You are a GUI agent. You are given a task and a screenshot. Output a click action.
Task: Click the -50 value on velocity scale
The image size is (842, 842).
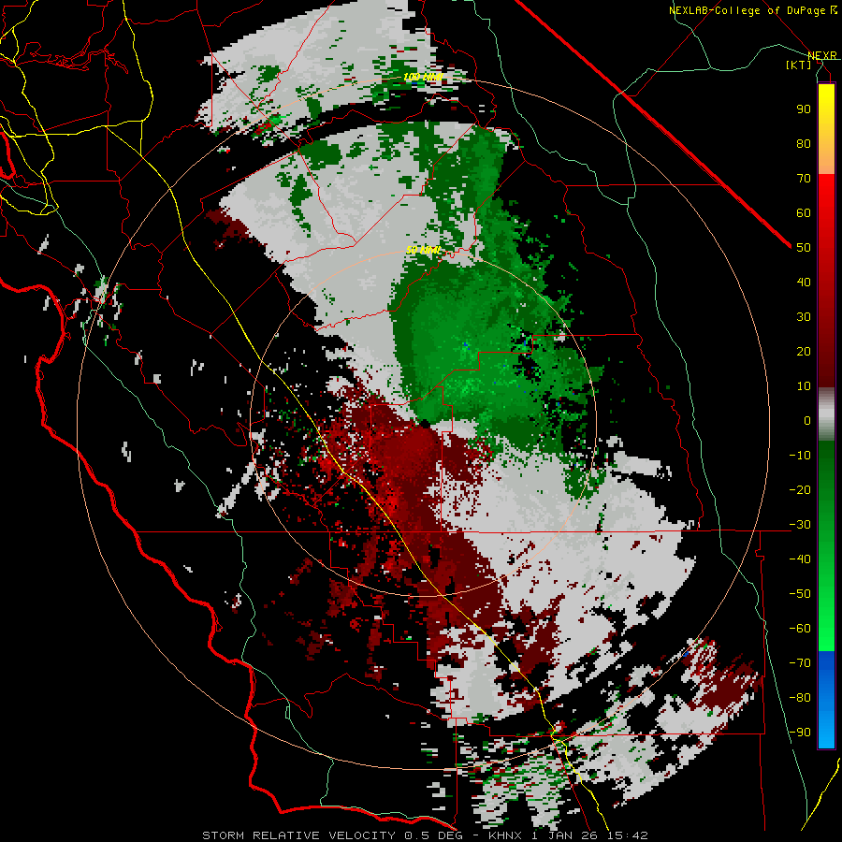pyautogui.click(x=800, y=594)
